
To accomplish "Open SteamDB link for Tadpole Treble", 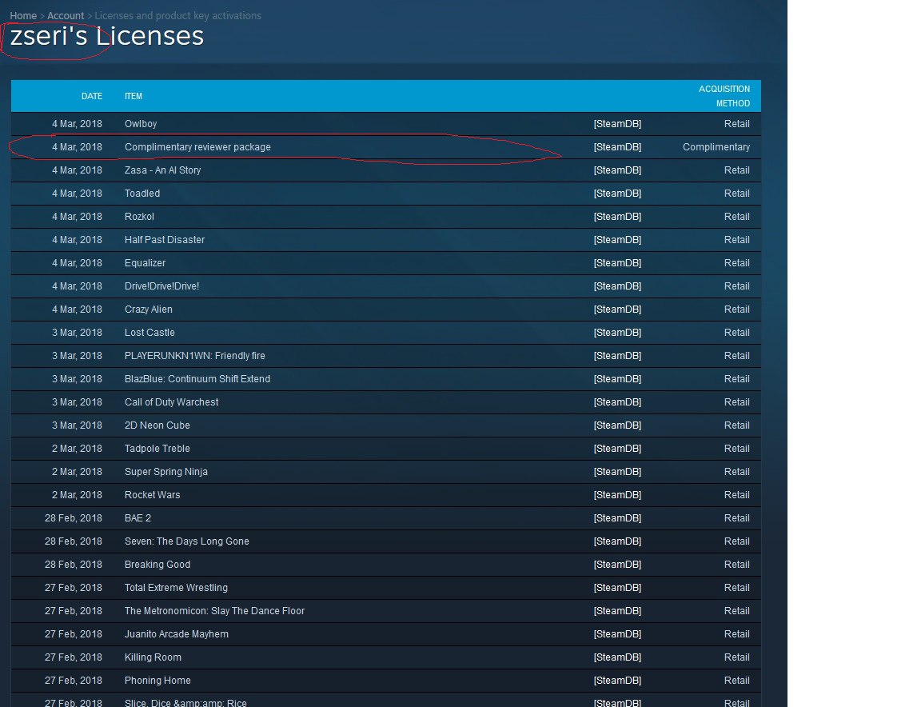I will [617, 449].
